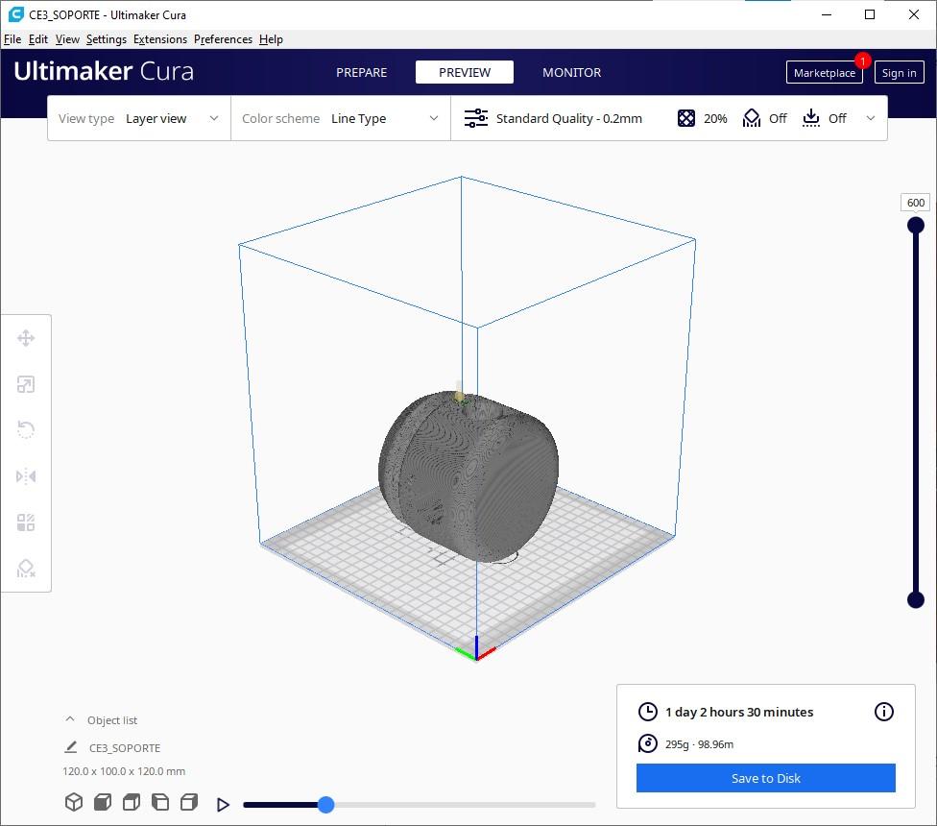
Task: Maximize the Cura window
Action: pos(870,14)
